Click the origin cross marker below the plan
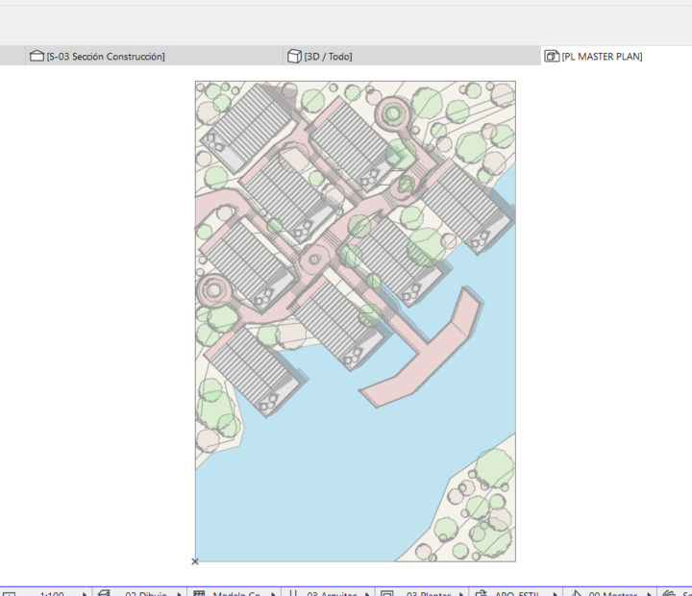Viewport: 692px width, 596px height. tap(195, 561)
